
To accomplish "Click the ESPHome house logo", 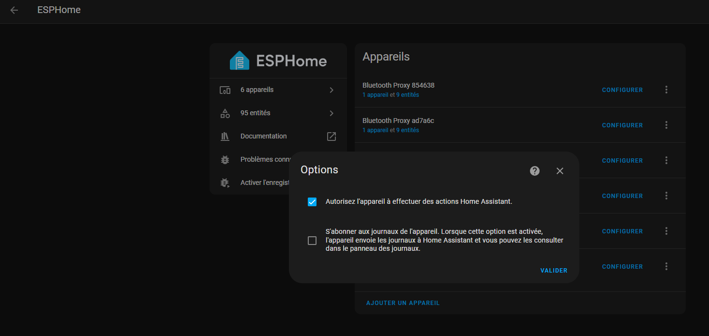I will tap(240, 61).
